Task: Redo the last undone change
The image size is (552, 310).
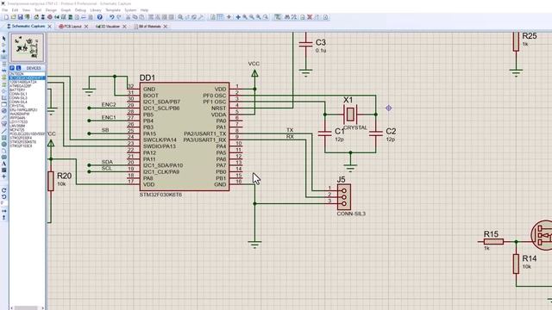Action: click(x=119, y=17)
